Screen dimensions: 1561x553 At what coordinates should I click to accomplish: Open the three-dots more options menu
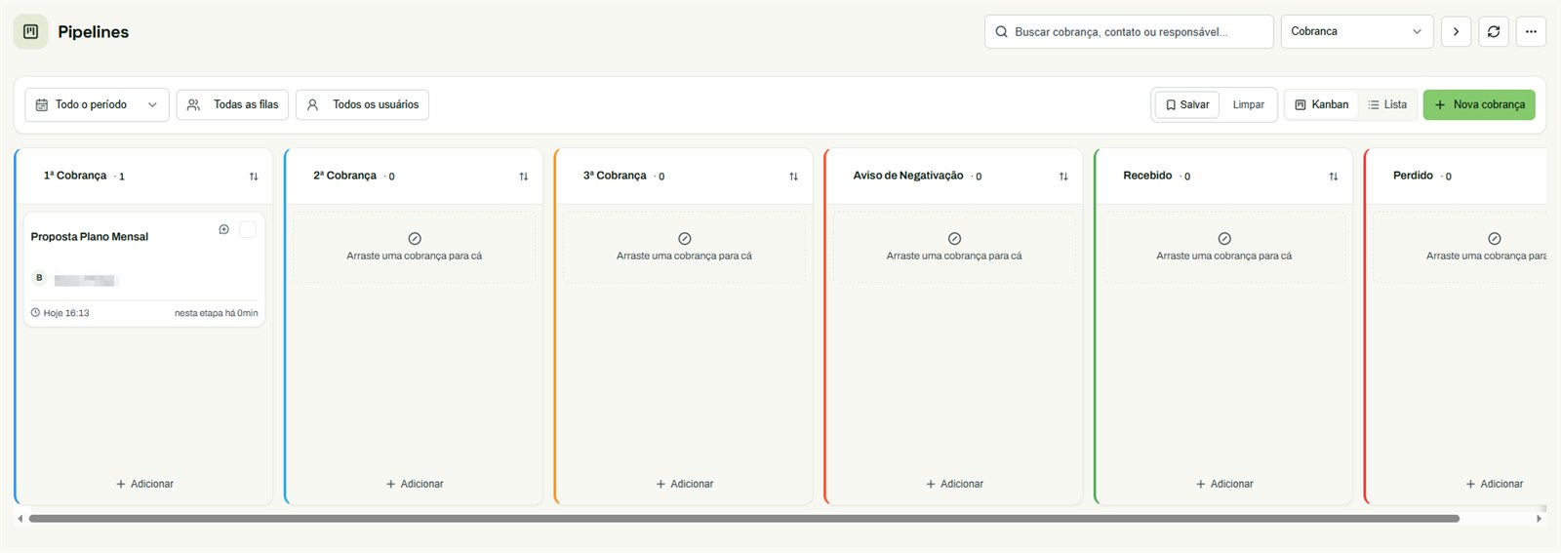pos(1531,31)
